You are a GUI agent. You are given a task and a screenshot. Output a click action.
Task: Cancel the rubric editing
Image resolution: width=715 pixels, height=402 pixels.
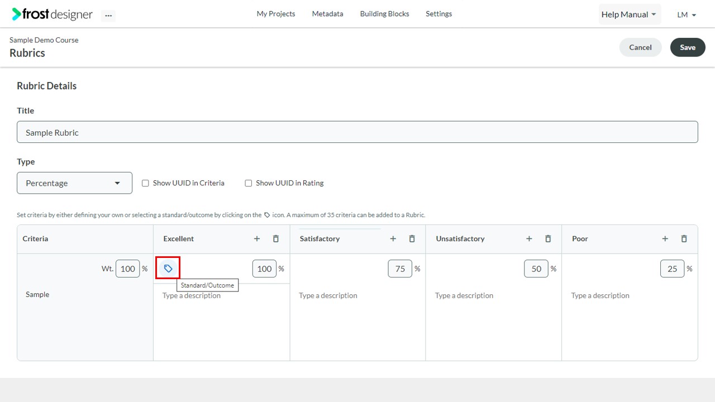point(640,47)
